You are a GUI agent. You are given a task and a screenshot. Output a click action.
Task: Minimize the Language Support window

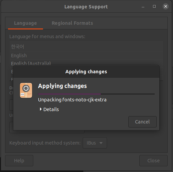(143, 7)
